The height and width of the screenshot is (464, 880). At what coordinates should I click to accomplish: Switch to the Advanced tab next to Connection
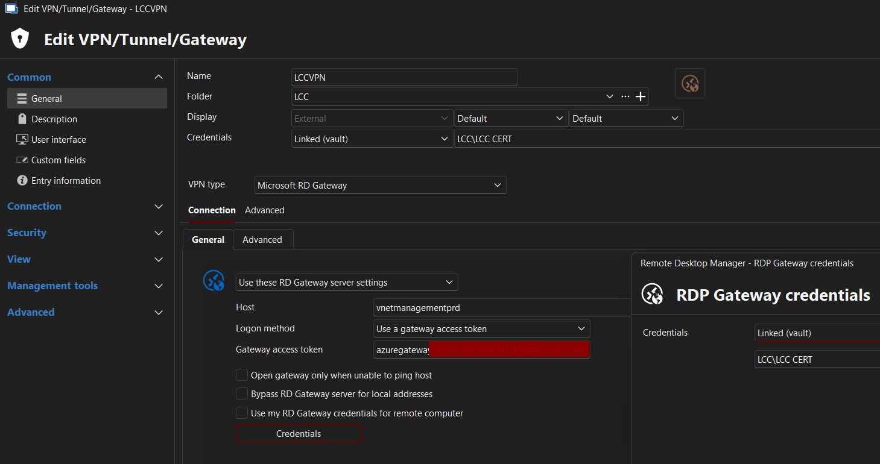(x=265, y=210)
